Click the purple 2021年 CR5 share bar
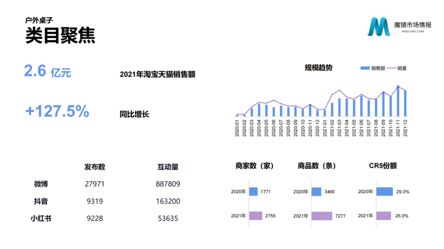This screenshot has width=444, height=249. tap(384, 216)
